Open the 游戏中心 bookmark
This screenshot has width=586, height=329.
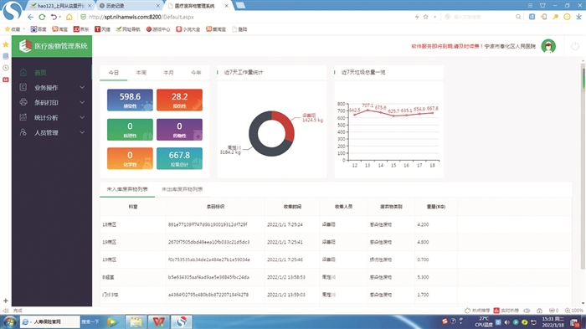point(158,29)
